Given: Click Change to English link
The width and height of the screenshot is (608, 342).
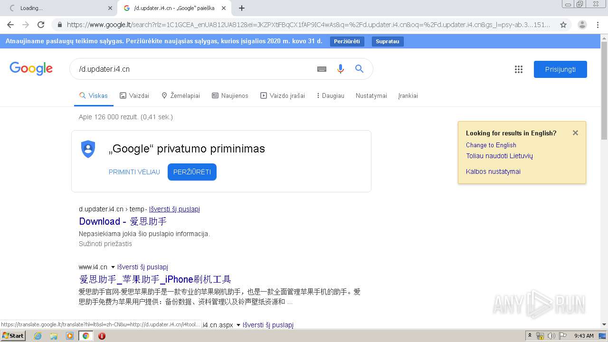Looking at the screenshot, I should point(491,145).
